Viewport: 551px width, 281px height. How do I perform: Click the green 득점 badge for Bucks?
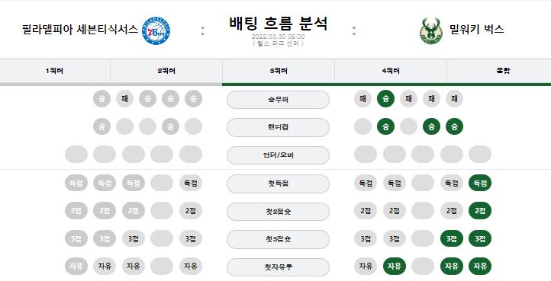tap(480, 183)
